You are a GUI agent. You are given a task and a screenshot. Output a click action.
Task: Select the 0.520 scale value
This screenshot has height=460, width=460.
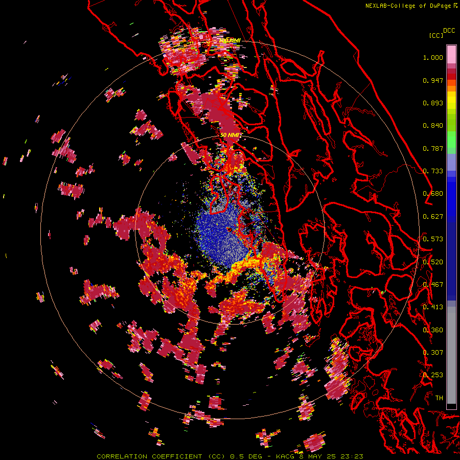(x=433, y=262)
